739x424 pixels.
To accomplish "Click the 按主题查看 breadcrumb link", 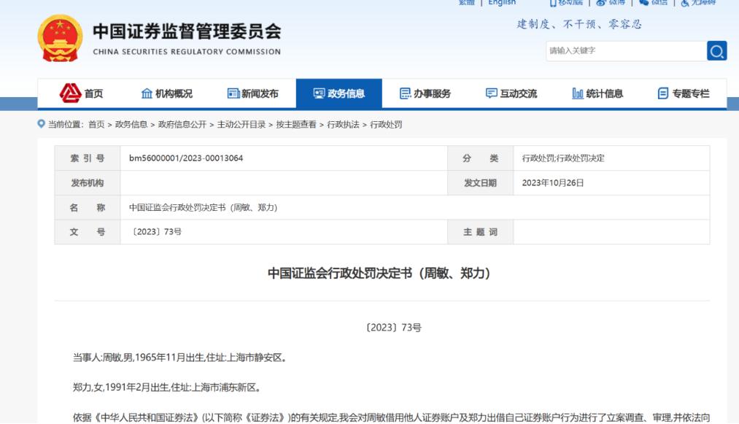I will pyautogui.click(x=296, y=125).
